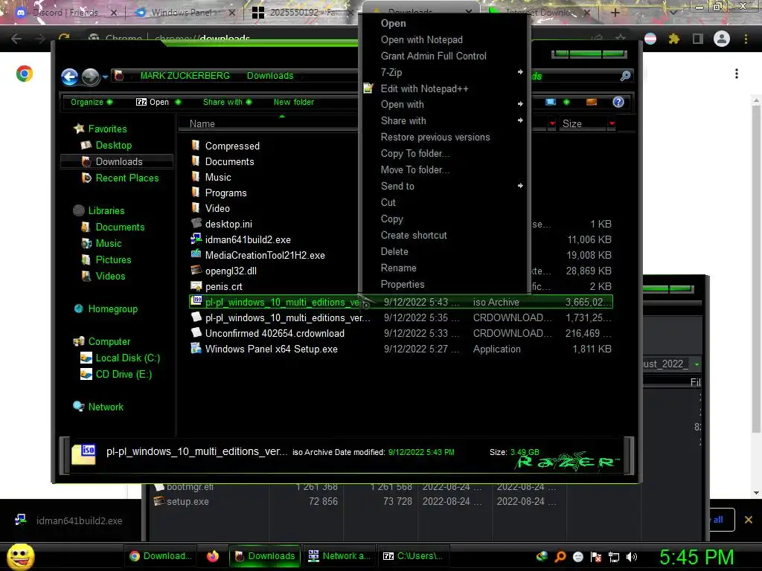Switch to Discord Friends browser tab
Image resolution: width=762 pixels, height=571 pixels.
66,13
